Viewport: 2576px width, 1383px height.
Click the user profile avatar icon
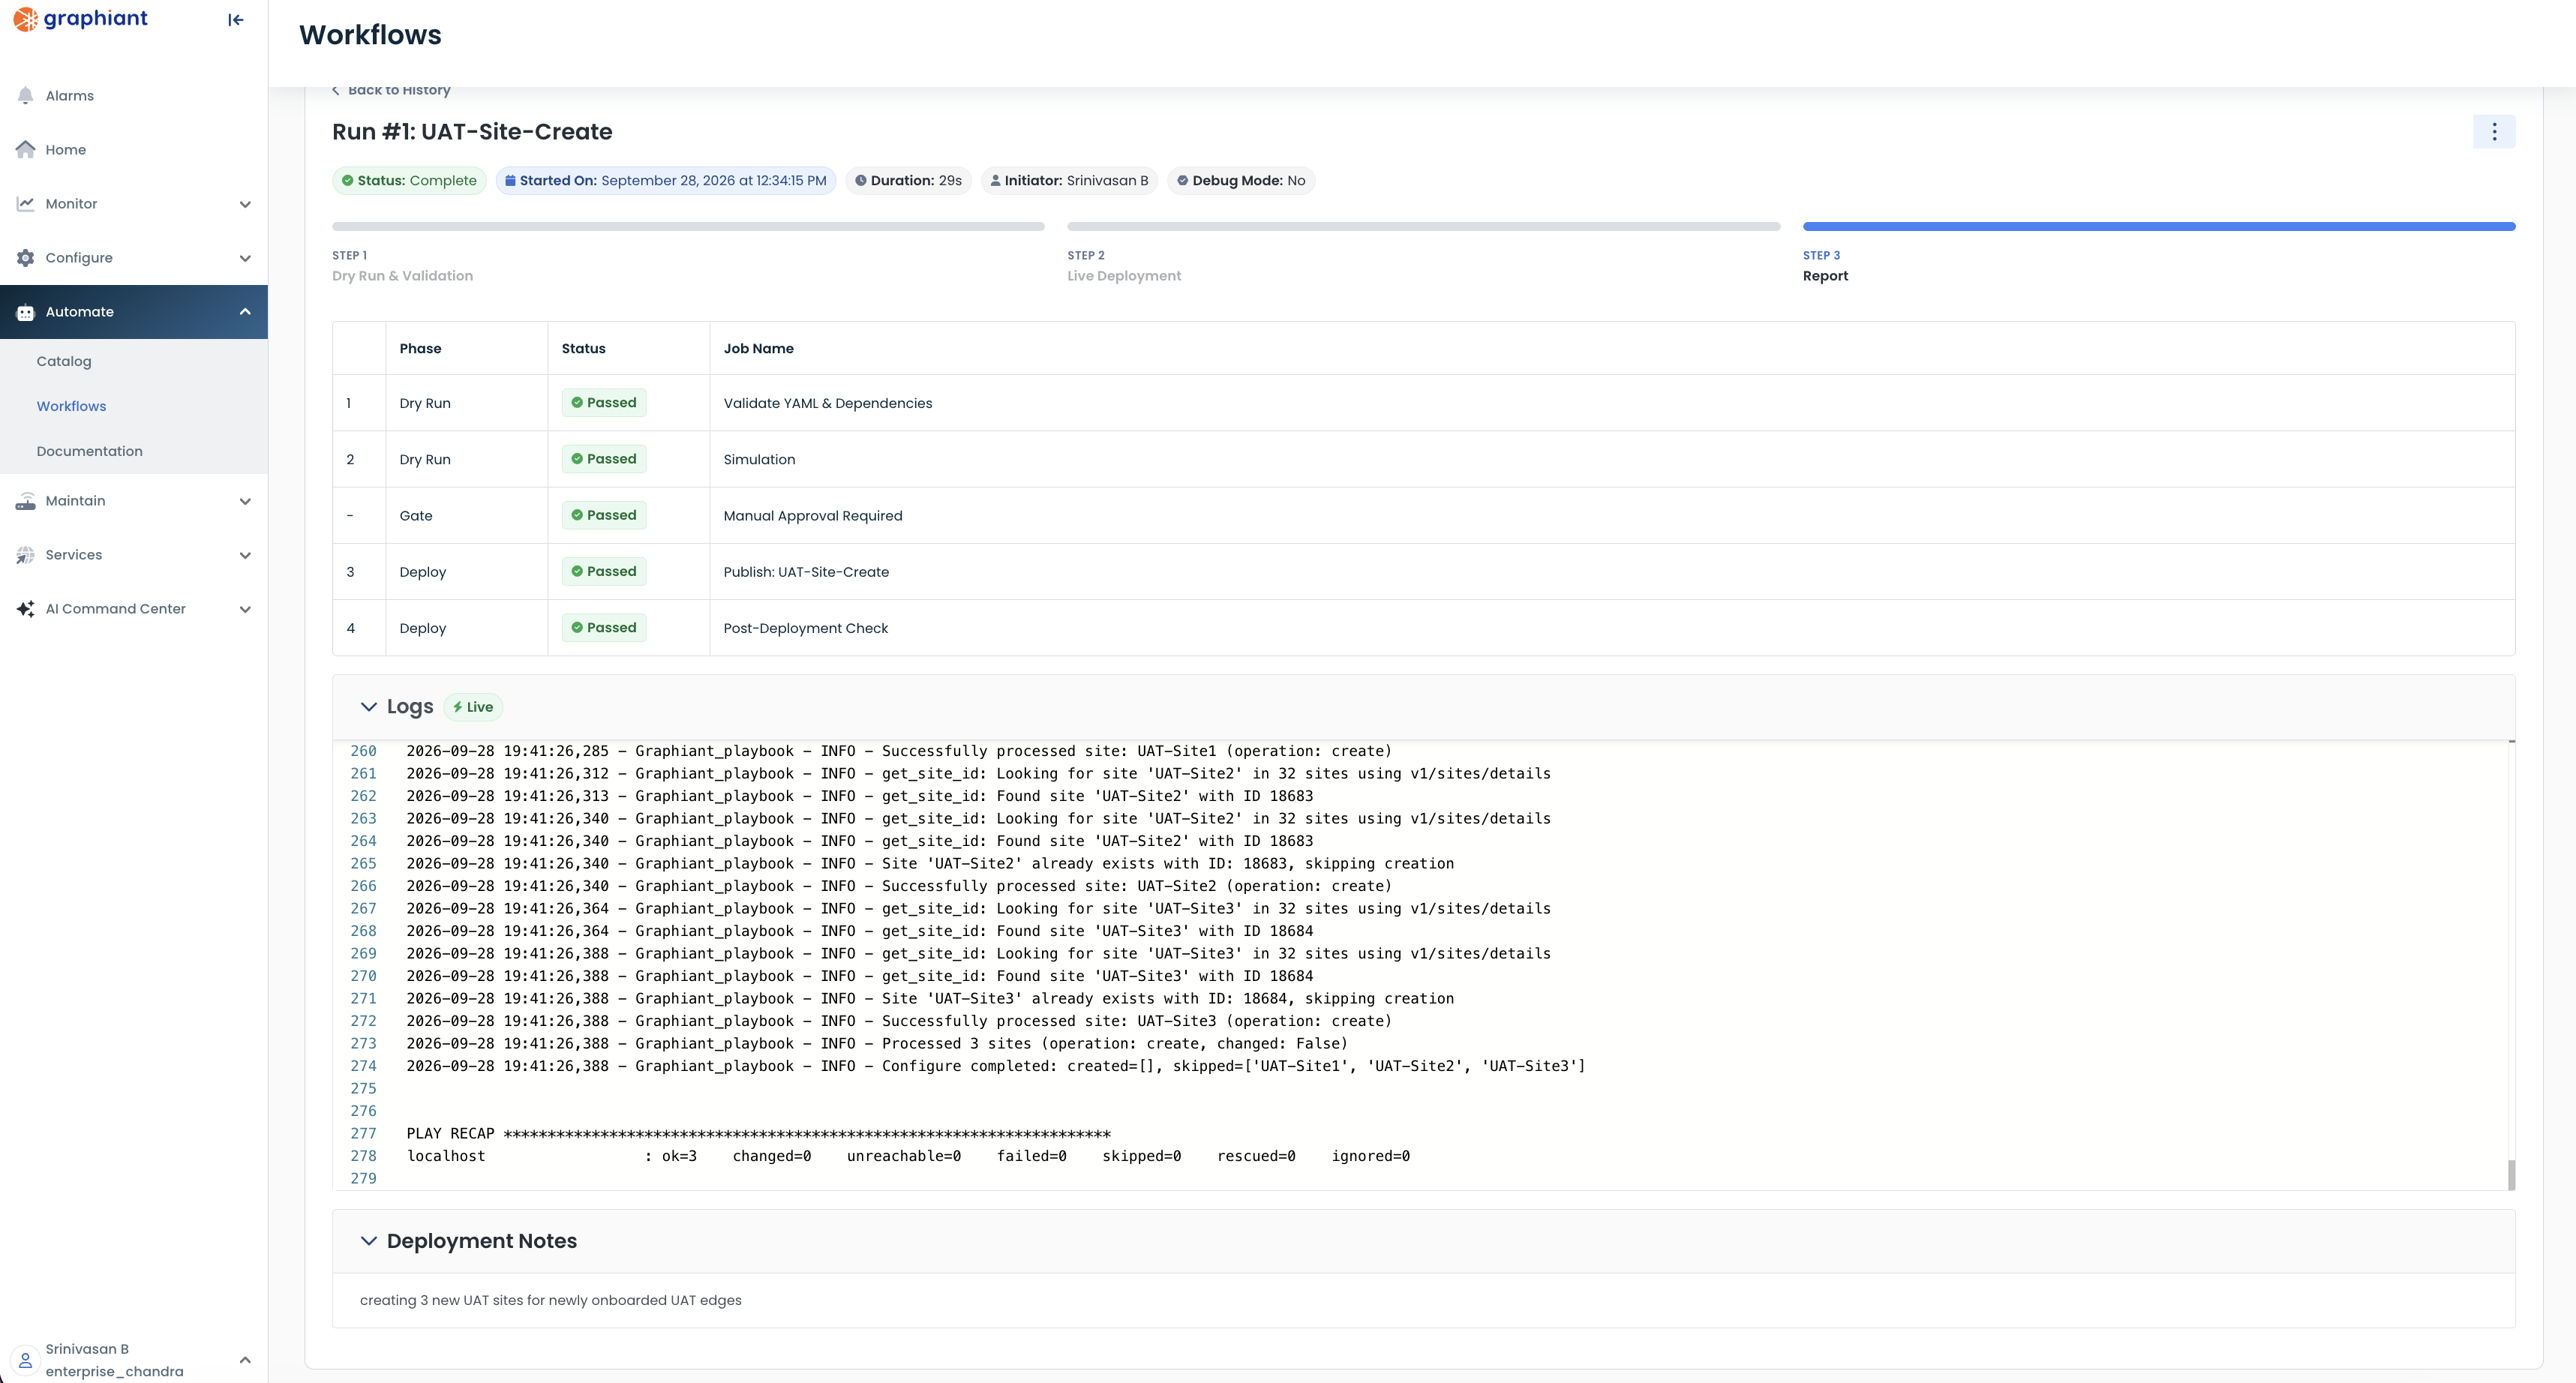[x=26, y=1360]
